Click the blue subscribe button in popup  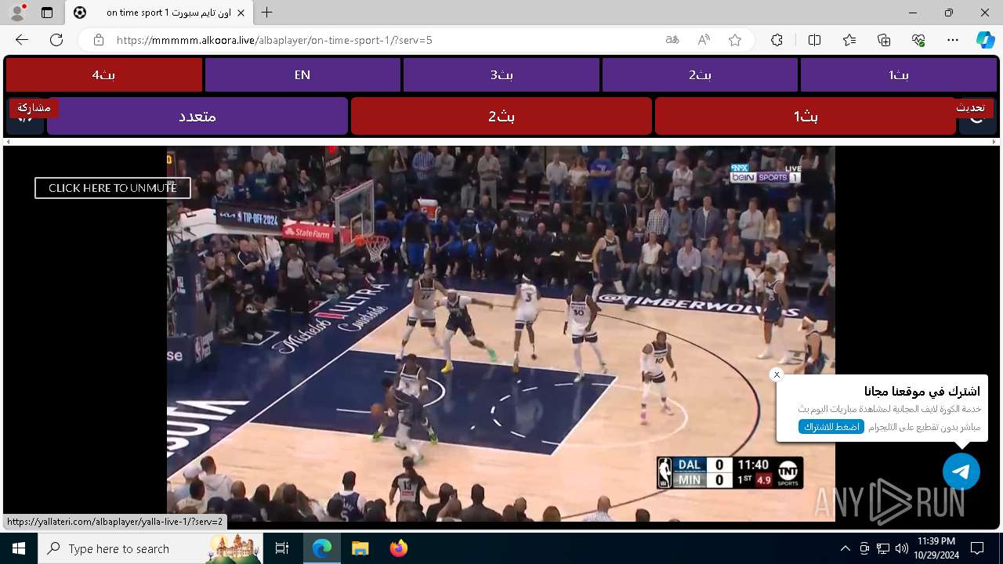click(831, 427)
